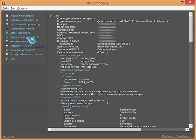
Task: Click the Гибридный узел value
Action: 107,49
